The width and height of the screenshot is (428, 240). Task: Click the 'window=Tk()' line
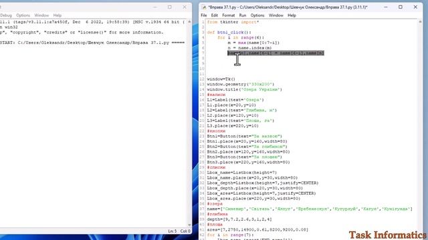tap(221, 79)
